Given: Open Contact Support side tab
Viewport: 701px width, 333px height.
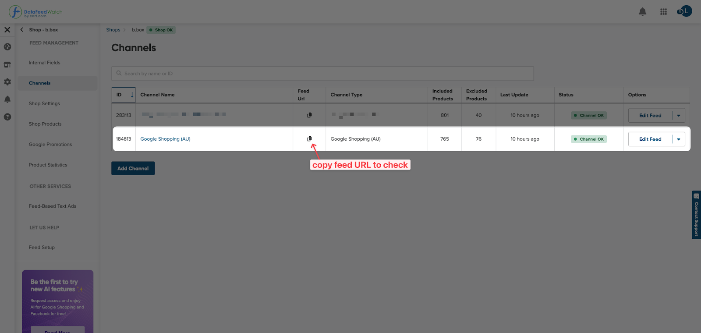Looking at the screenshot, I should click(696, 215).
